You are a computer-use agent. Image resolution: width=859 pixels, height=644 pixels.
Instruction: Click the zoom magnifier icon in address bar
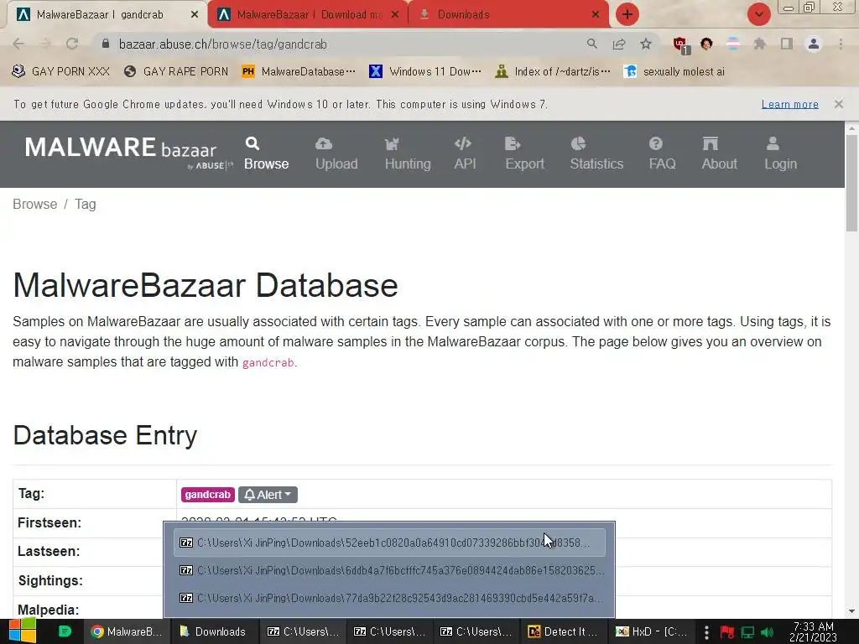(x=591, y=44)
